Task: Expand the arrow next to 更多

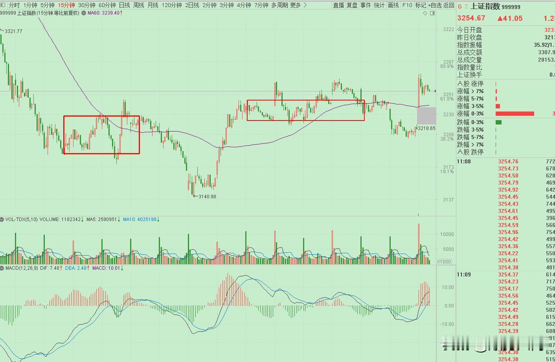Action: coord(305,5)
